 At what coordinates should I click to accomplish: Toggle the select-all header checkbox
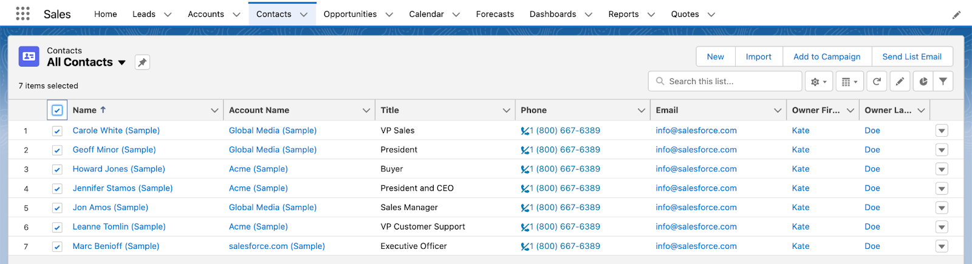click(57, 110)
